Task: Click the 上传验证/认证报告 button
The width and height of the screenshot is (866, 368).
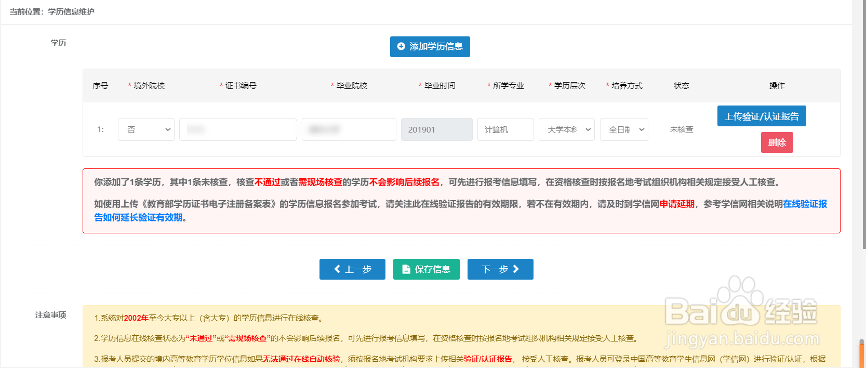Action: coord(762,116)
